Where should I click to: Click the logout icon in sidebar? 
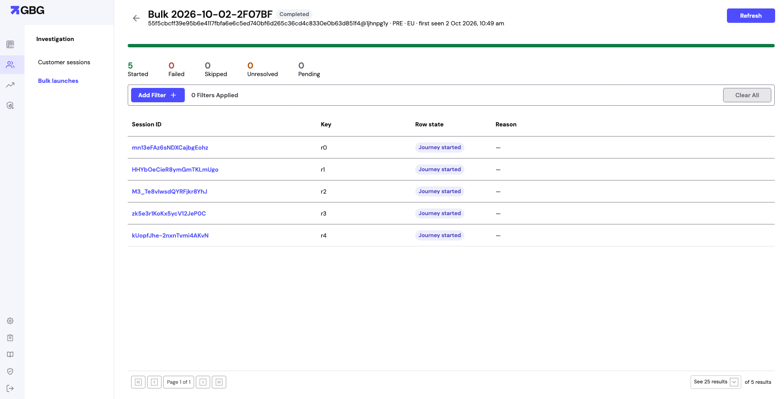point(10,388)
